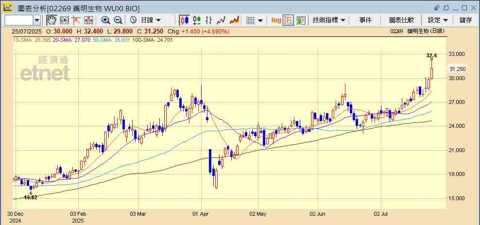Viewport: 480px width, 225px height.
Task: Click the 15.62 low marker label
Action: point(31,197)
